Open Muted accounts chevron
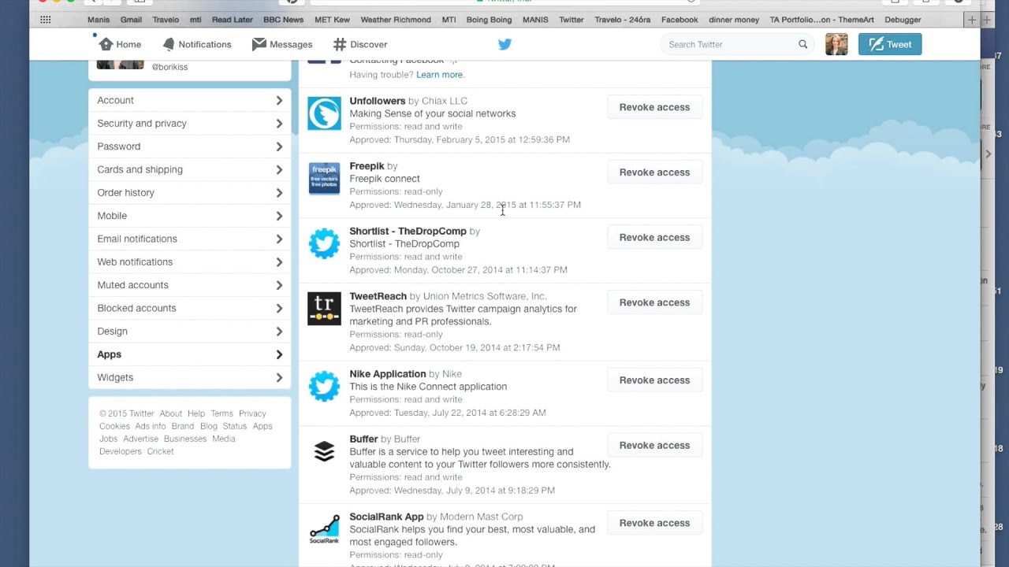The height and width of the screenshot is (567, 1009). pos(279,285)
